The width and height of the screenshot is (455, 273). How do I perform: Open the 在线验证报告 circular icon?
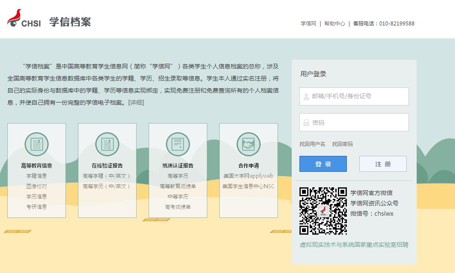pos(107,144)
